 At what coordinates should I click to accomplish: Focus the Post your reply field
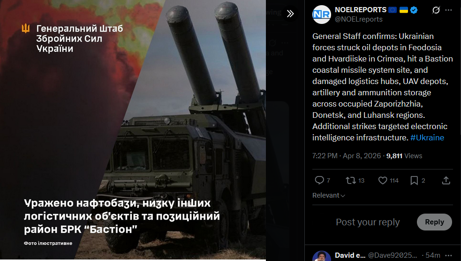(368, 222)
